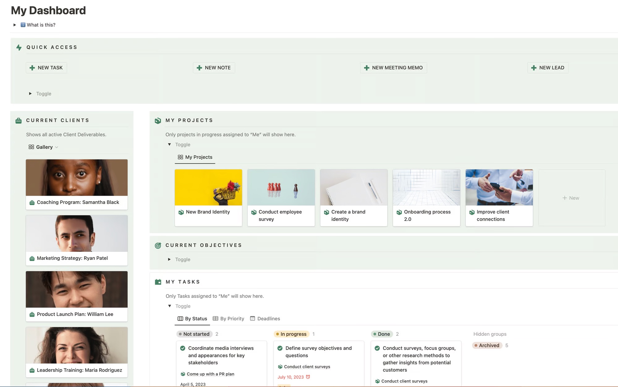
Task: Click the My Projects box icon
Action: [158, 121]
